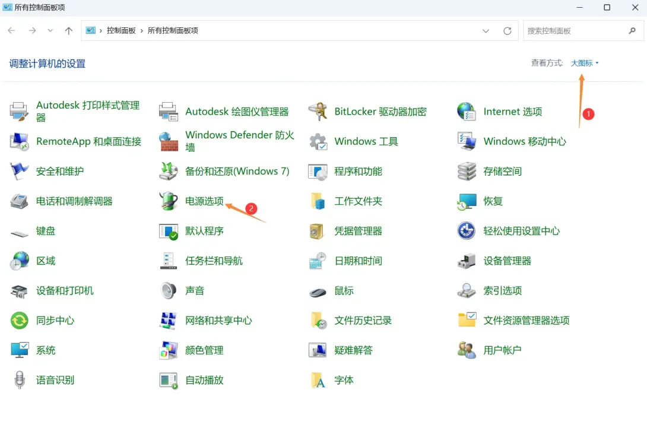This screenshot has height=431, width=647.
Task: Maximize the 所有控制面板项 window
Action: pyautogui.click(x=607, y=8)
